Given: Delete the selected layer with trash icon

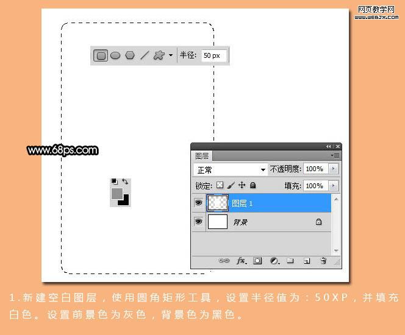Looking at the screenshot, I should click(323, 261).
